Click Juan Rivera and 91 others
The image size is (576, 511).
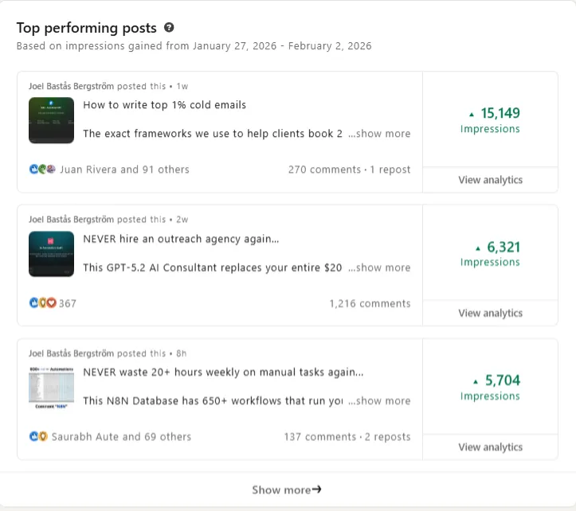tap(124, 170)
